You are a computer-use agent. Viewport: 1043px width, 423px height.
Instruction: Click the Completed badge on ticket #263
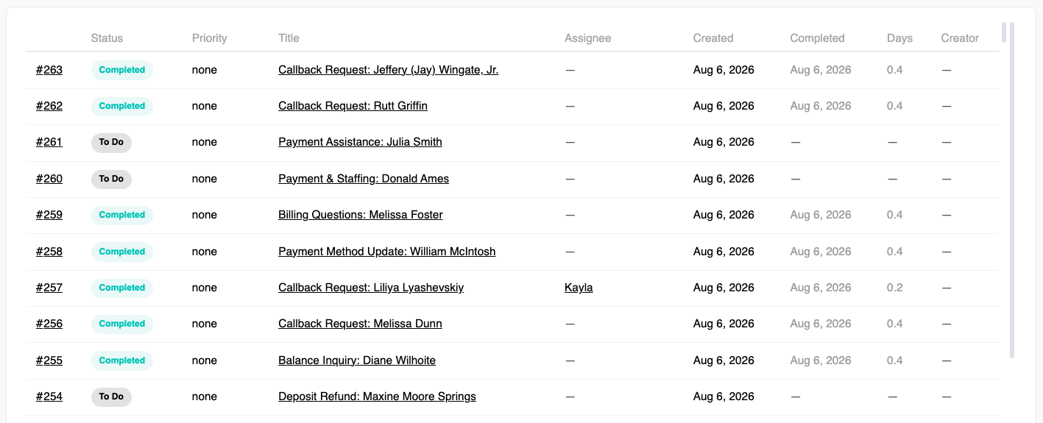[122, 70]
